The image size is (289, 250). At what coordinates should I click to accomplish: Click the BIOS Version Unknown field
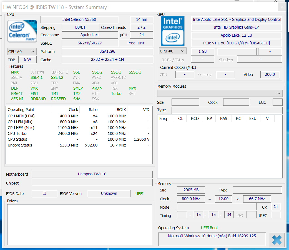click(109, 193)
